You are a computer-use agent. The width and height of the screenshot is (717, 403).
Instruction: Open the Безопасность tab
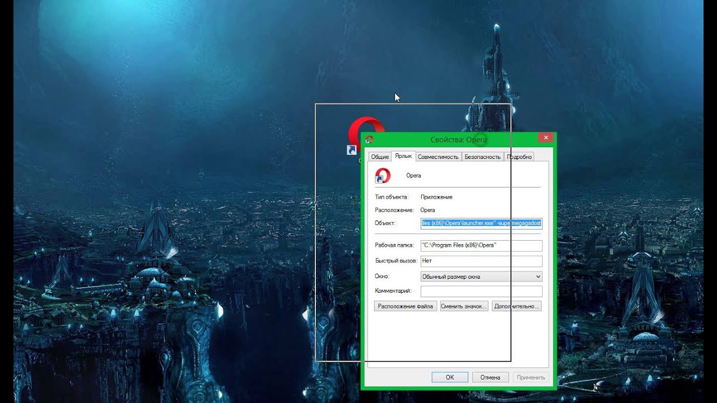tap(482, 157)
